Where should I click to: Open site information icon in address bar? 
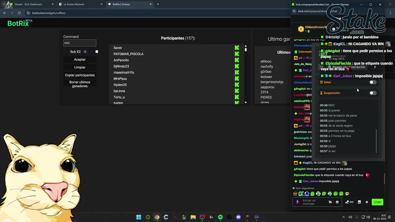pos(28,13)
